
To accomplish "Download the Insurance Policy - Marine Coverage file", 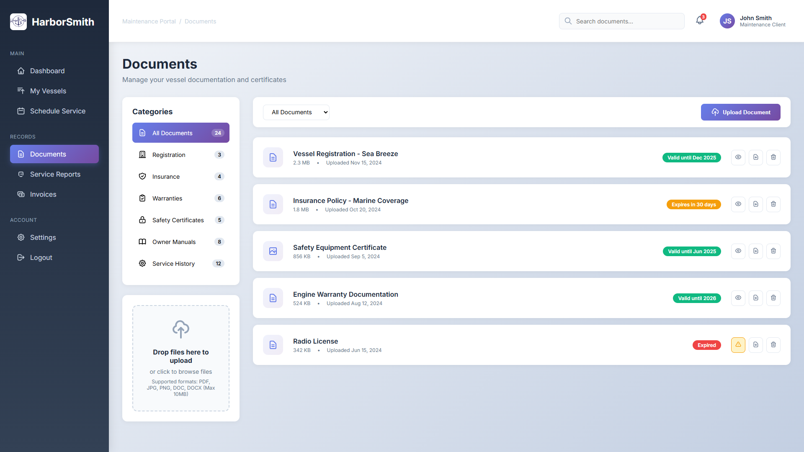I will coord(755,204).
